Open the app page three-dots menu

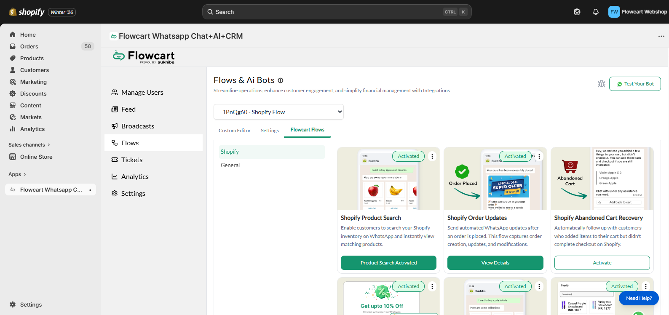[661, 36]
